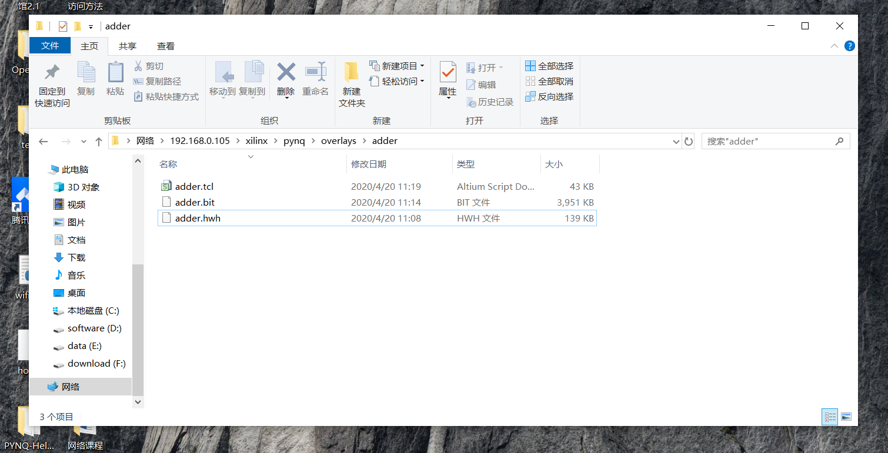Navigate to overlays in the breadcrumb bar
Image resolution: width=888 pixels, height=453 pixels.
(339, 141)
